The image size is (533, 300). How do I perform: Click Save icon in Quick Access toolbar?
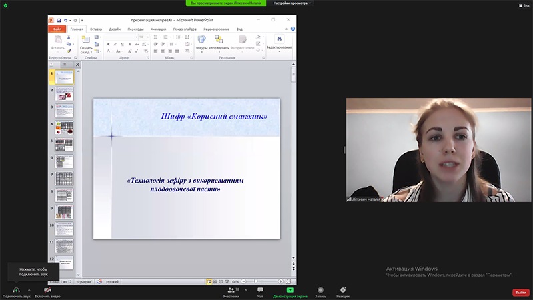[x=59, y=20]
